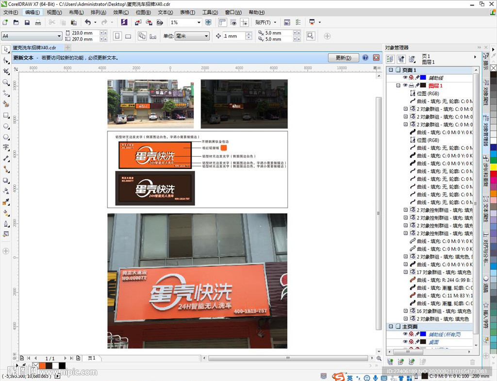Pick the red swatch in the color palette
This screenshot has height=381, width=497.
[494, 174]
